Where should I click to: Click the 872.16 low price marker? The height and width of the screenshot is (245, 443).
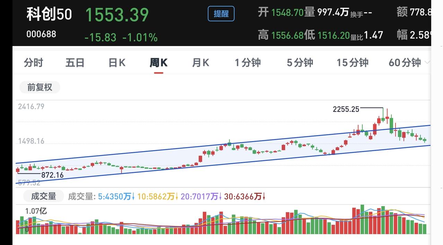point(52,175)
